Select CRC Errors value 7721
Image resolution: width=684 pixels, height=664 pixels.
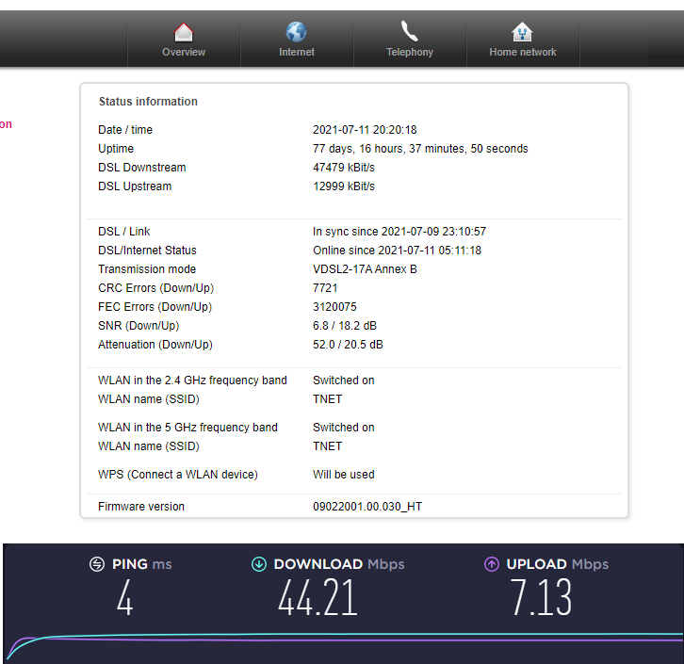point(325,288)
